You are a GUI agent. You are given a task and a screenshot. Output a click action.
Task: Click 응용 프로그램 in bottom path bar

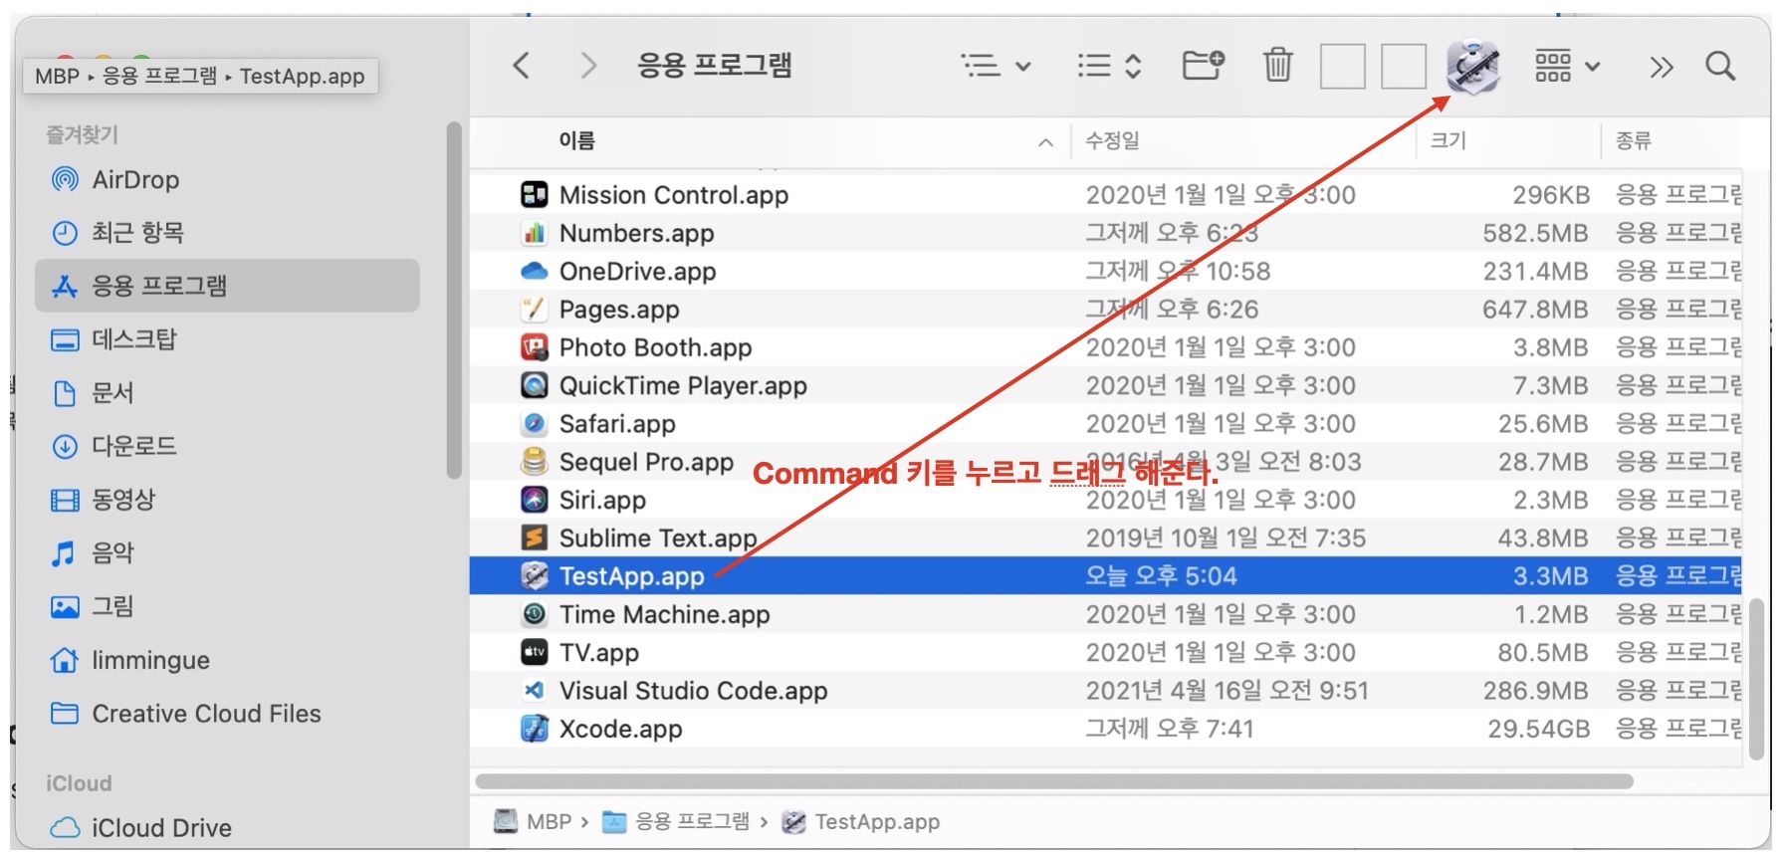[677, 822]
